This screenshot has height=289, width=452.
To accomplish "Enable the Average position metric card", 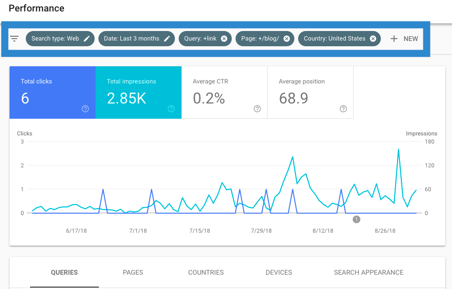I will [310, 92].
